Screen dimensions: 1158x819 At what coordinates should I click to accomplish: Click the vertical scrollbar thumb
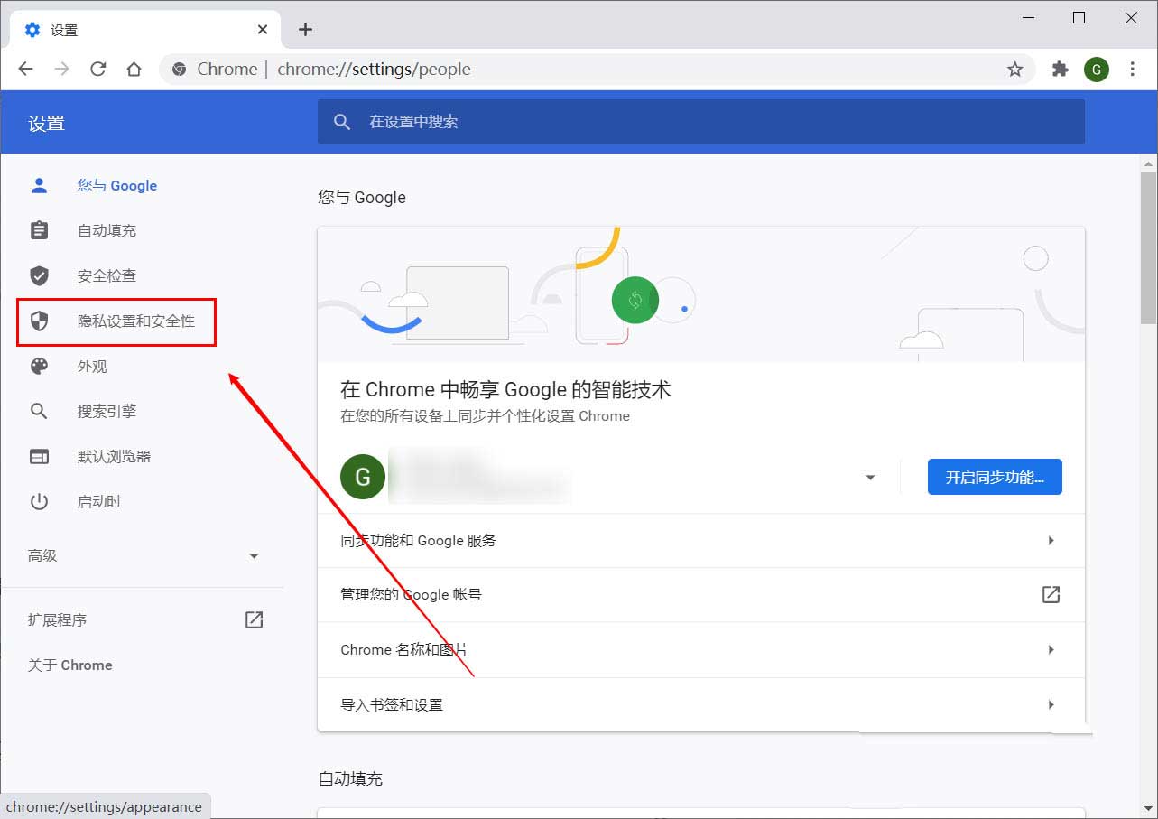1149,247
